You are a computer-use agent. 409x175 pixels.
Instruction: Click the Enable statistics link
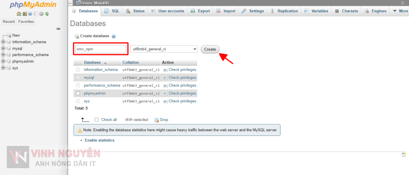coord(99,140)
